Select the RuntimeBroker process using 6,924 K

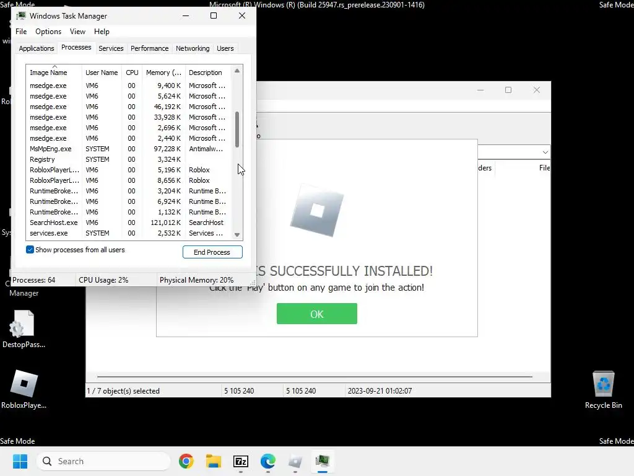(x=129, y=201)
